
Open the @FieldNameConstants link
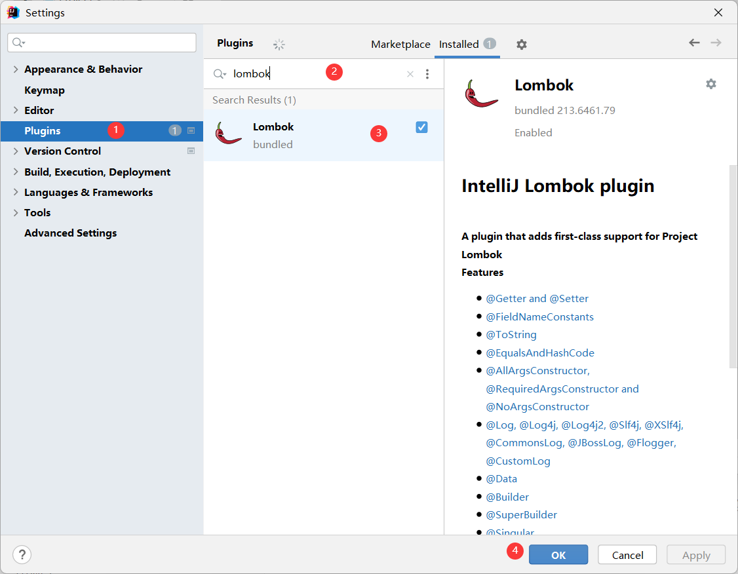pyautogui.click(x=540, y=316)
